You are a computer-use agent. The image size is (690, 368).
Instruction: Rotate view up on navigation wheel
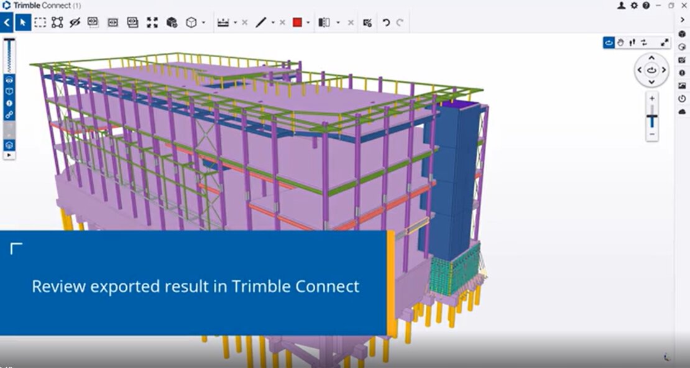pyautogui.click(x=651, y=58)
